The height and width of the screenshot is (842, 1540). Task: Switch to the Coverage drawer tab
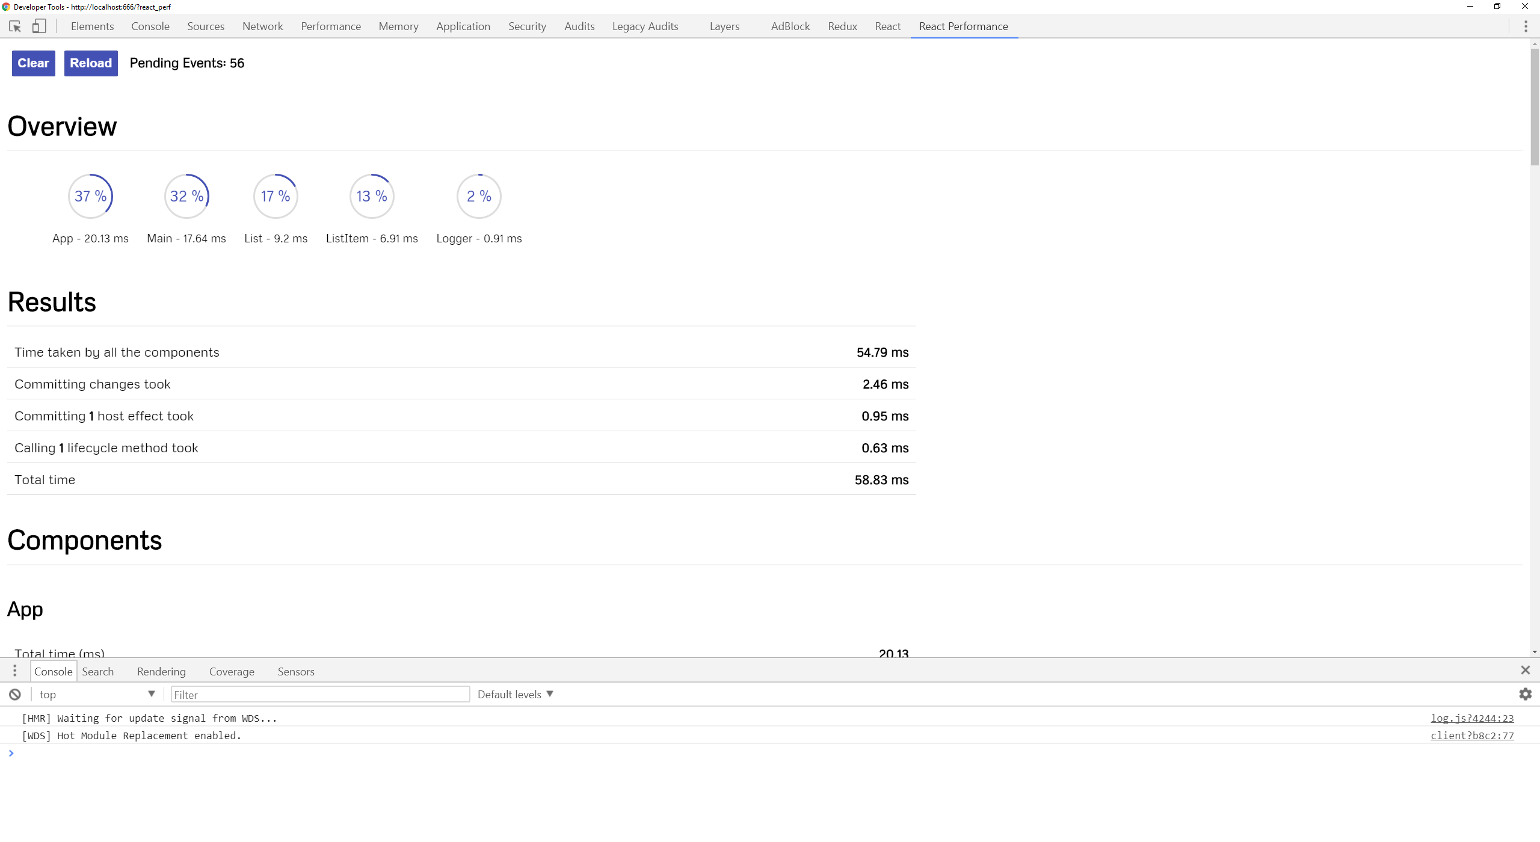[232, 672]
